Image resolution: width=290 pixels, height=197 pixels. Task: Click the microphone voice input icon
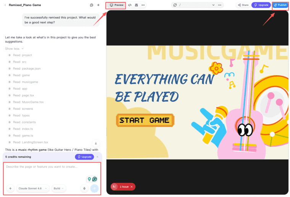click(x=84, y=189)
